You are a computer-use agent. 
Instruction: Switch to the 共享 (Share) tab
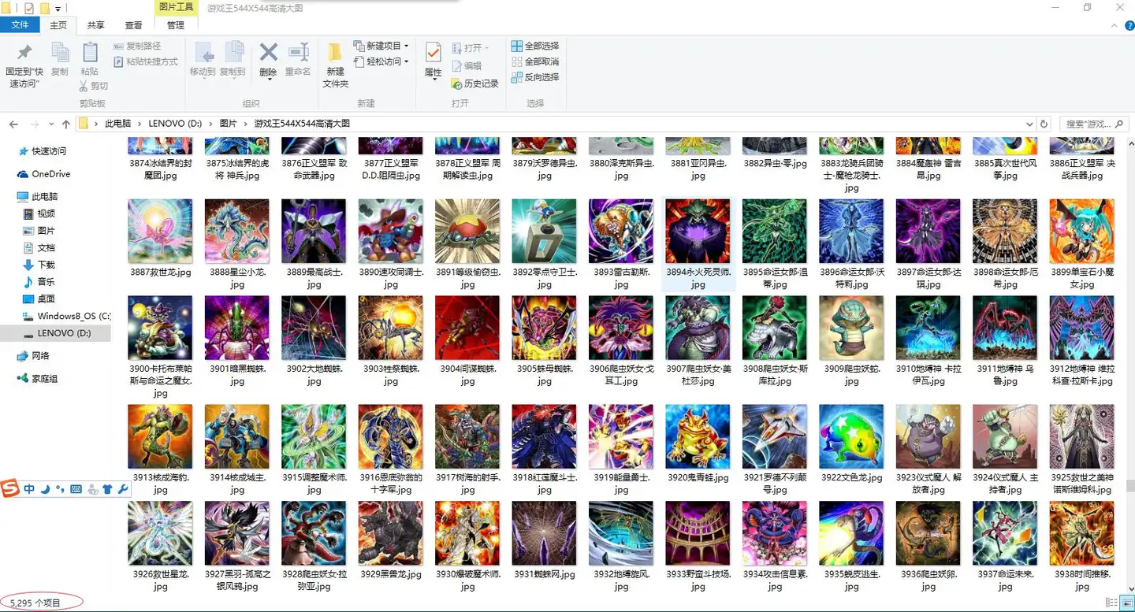pos(96,25)
